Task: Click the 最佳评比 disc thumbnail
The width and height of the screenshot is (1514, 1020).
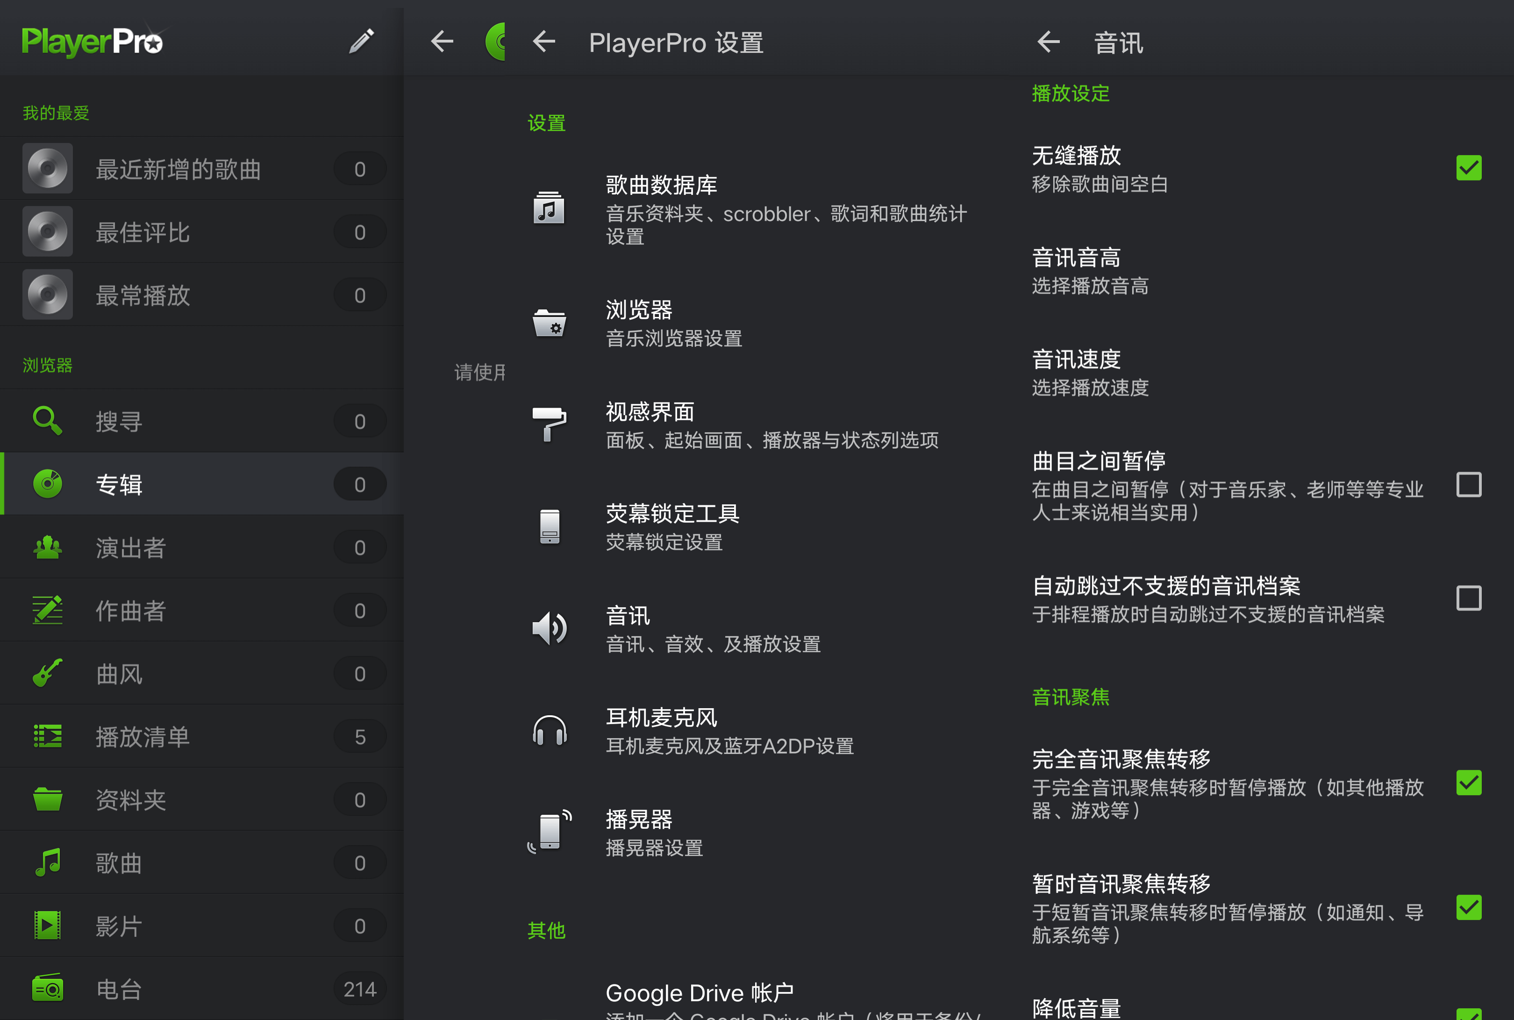Action: coord(48,231)
